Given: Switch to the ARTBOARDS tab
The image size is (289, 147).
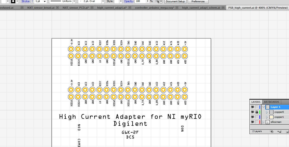Looking at the screenshot, I should point(271,102).
